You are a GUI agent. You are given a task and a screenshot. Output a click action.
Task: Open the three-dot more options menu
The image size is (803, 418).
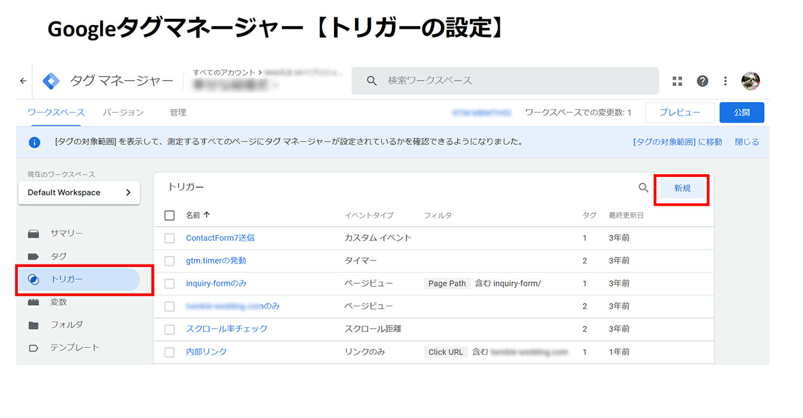point(725,81)
